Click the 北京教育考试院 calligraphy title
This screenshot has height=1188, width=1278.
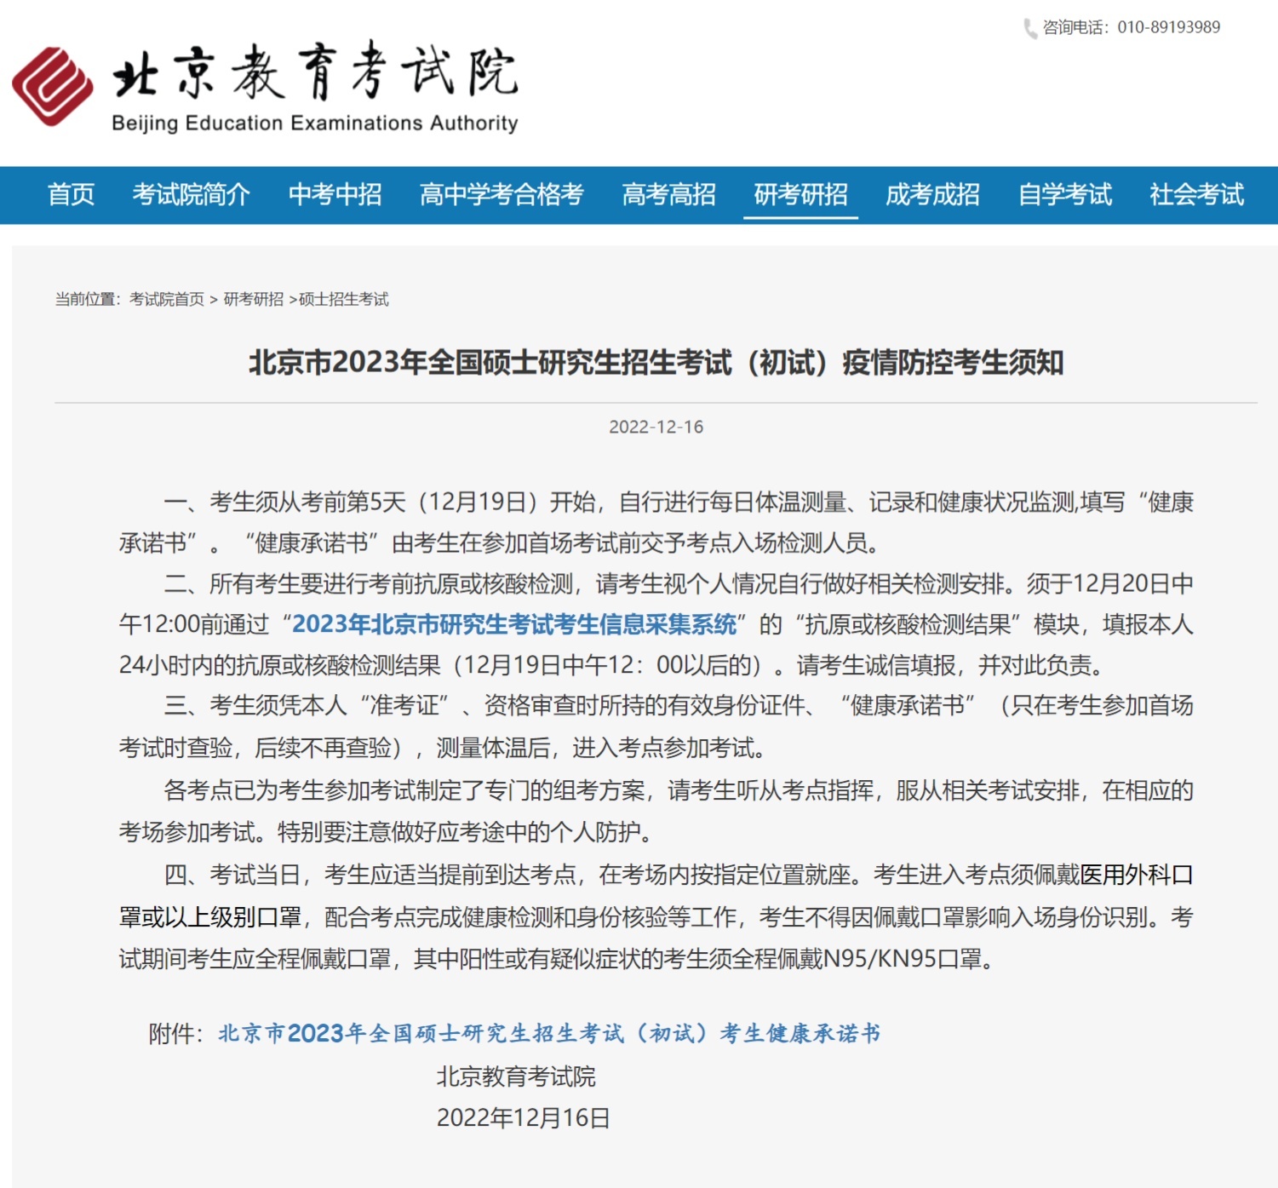[315, 72]
